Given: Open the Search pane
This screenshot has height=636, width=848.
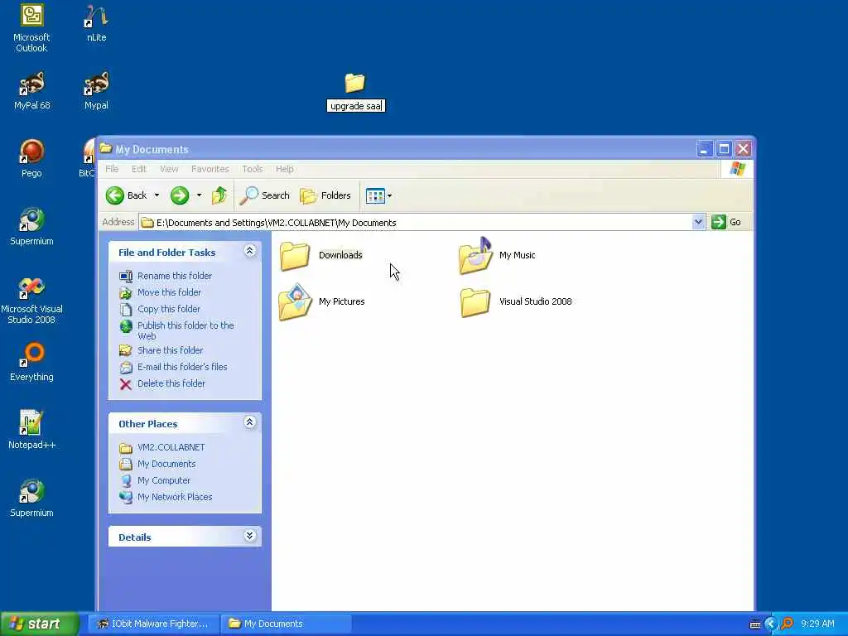Looking at the screenshot, I should click(x=265, y=195).
